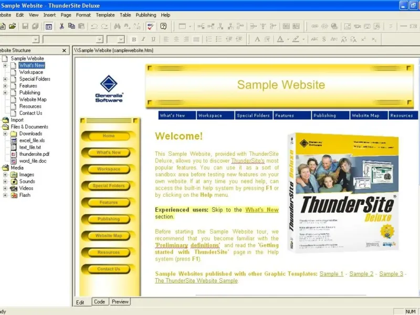Click the Help question mark icon
This screenshot has width=420, height=315.
163,26
